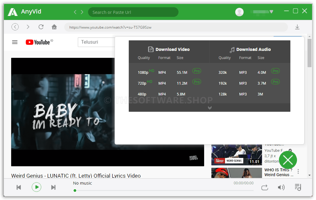
Task: Click the AnyVid logo icon
Action: click(x=12, y=12)
